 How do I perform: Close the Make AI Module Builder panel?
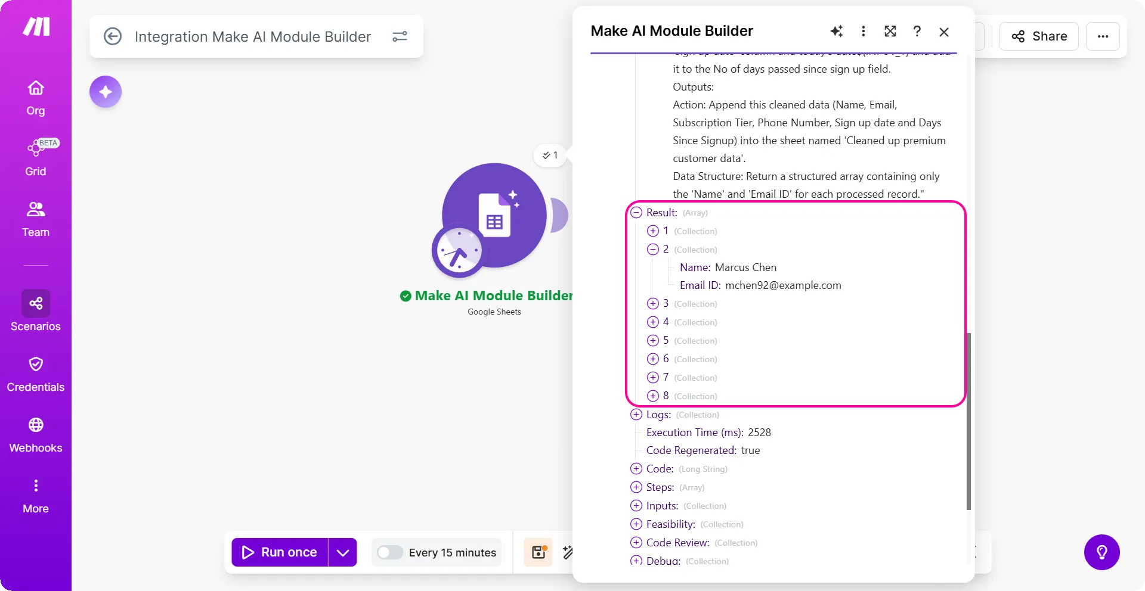coord(944,32)
